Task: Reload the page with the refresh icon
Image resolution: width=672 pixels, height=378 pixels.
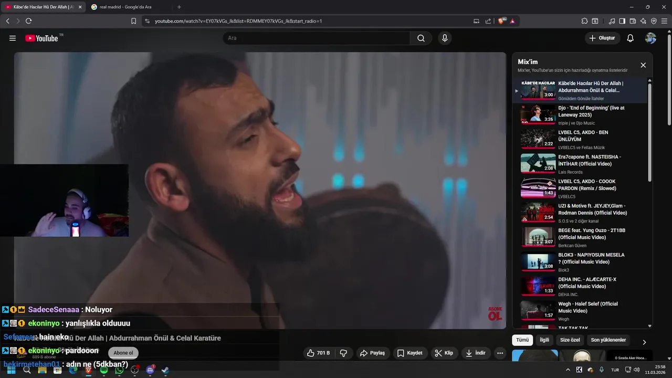Action: coord(28,21)
